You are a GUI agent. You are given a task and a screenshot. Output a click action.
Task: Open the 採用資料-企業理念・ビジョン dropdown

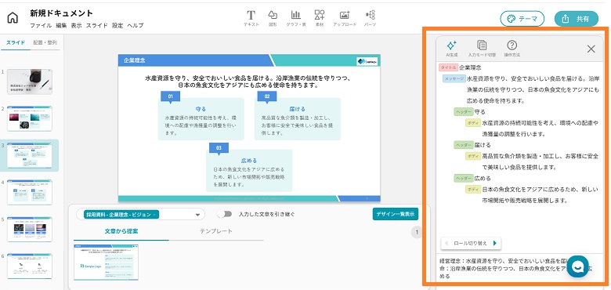click(x=140, y=215)
